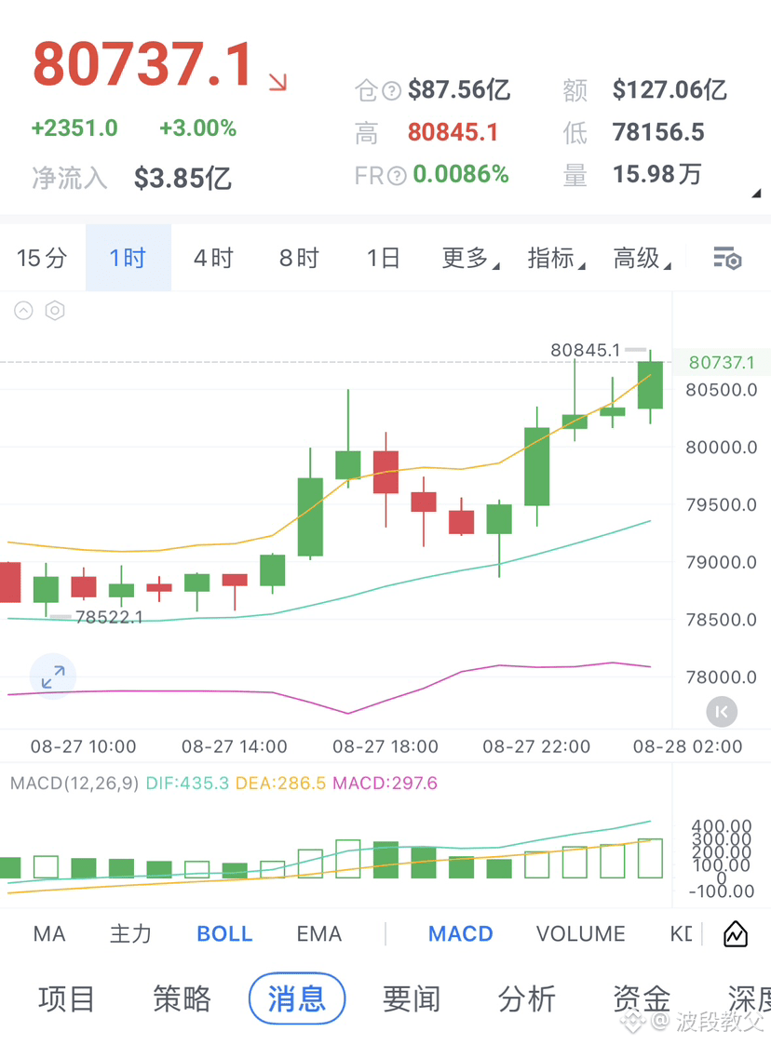Screen dimensions: 771x1045
Task: Tap the +3.00% change percentage
Action: [x=198, y=128]
